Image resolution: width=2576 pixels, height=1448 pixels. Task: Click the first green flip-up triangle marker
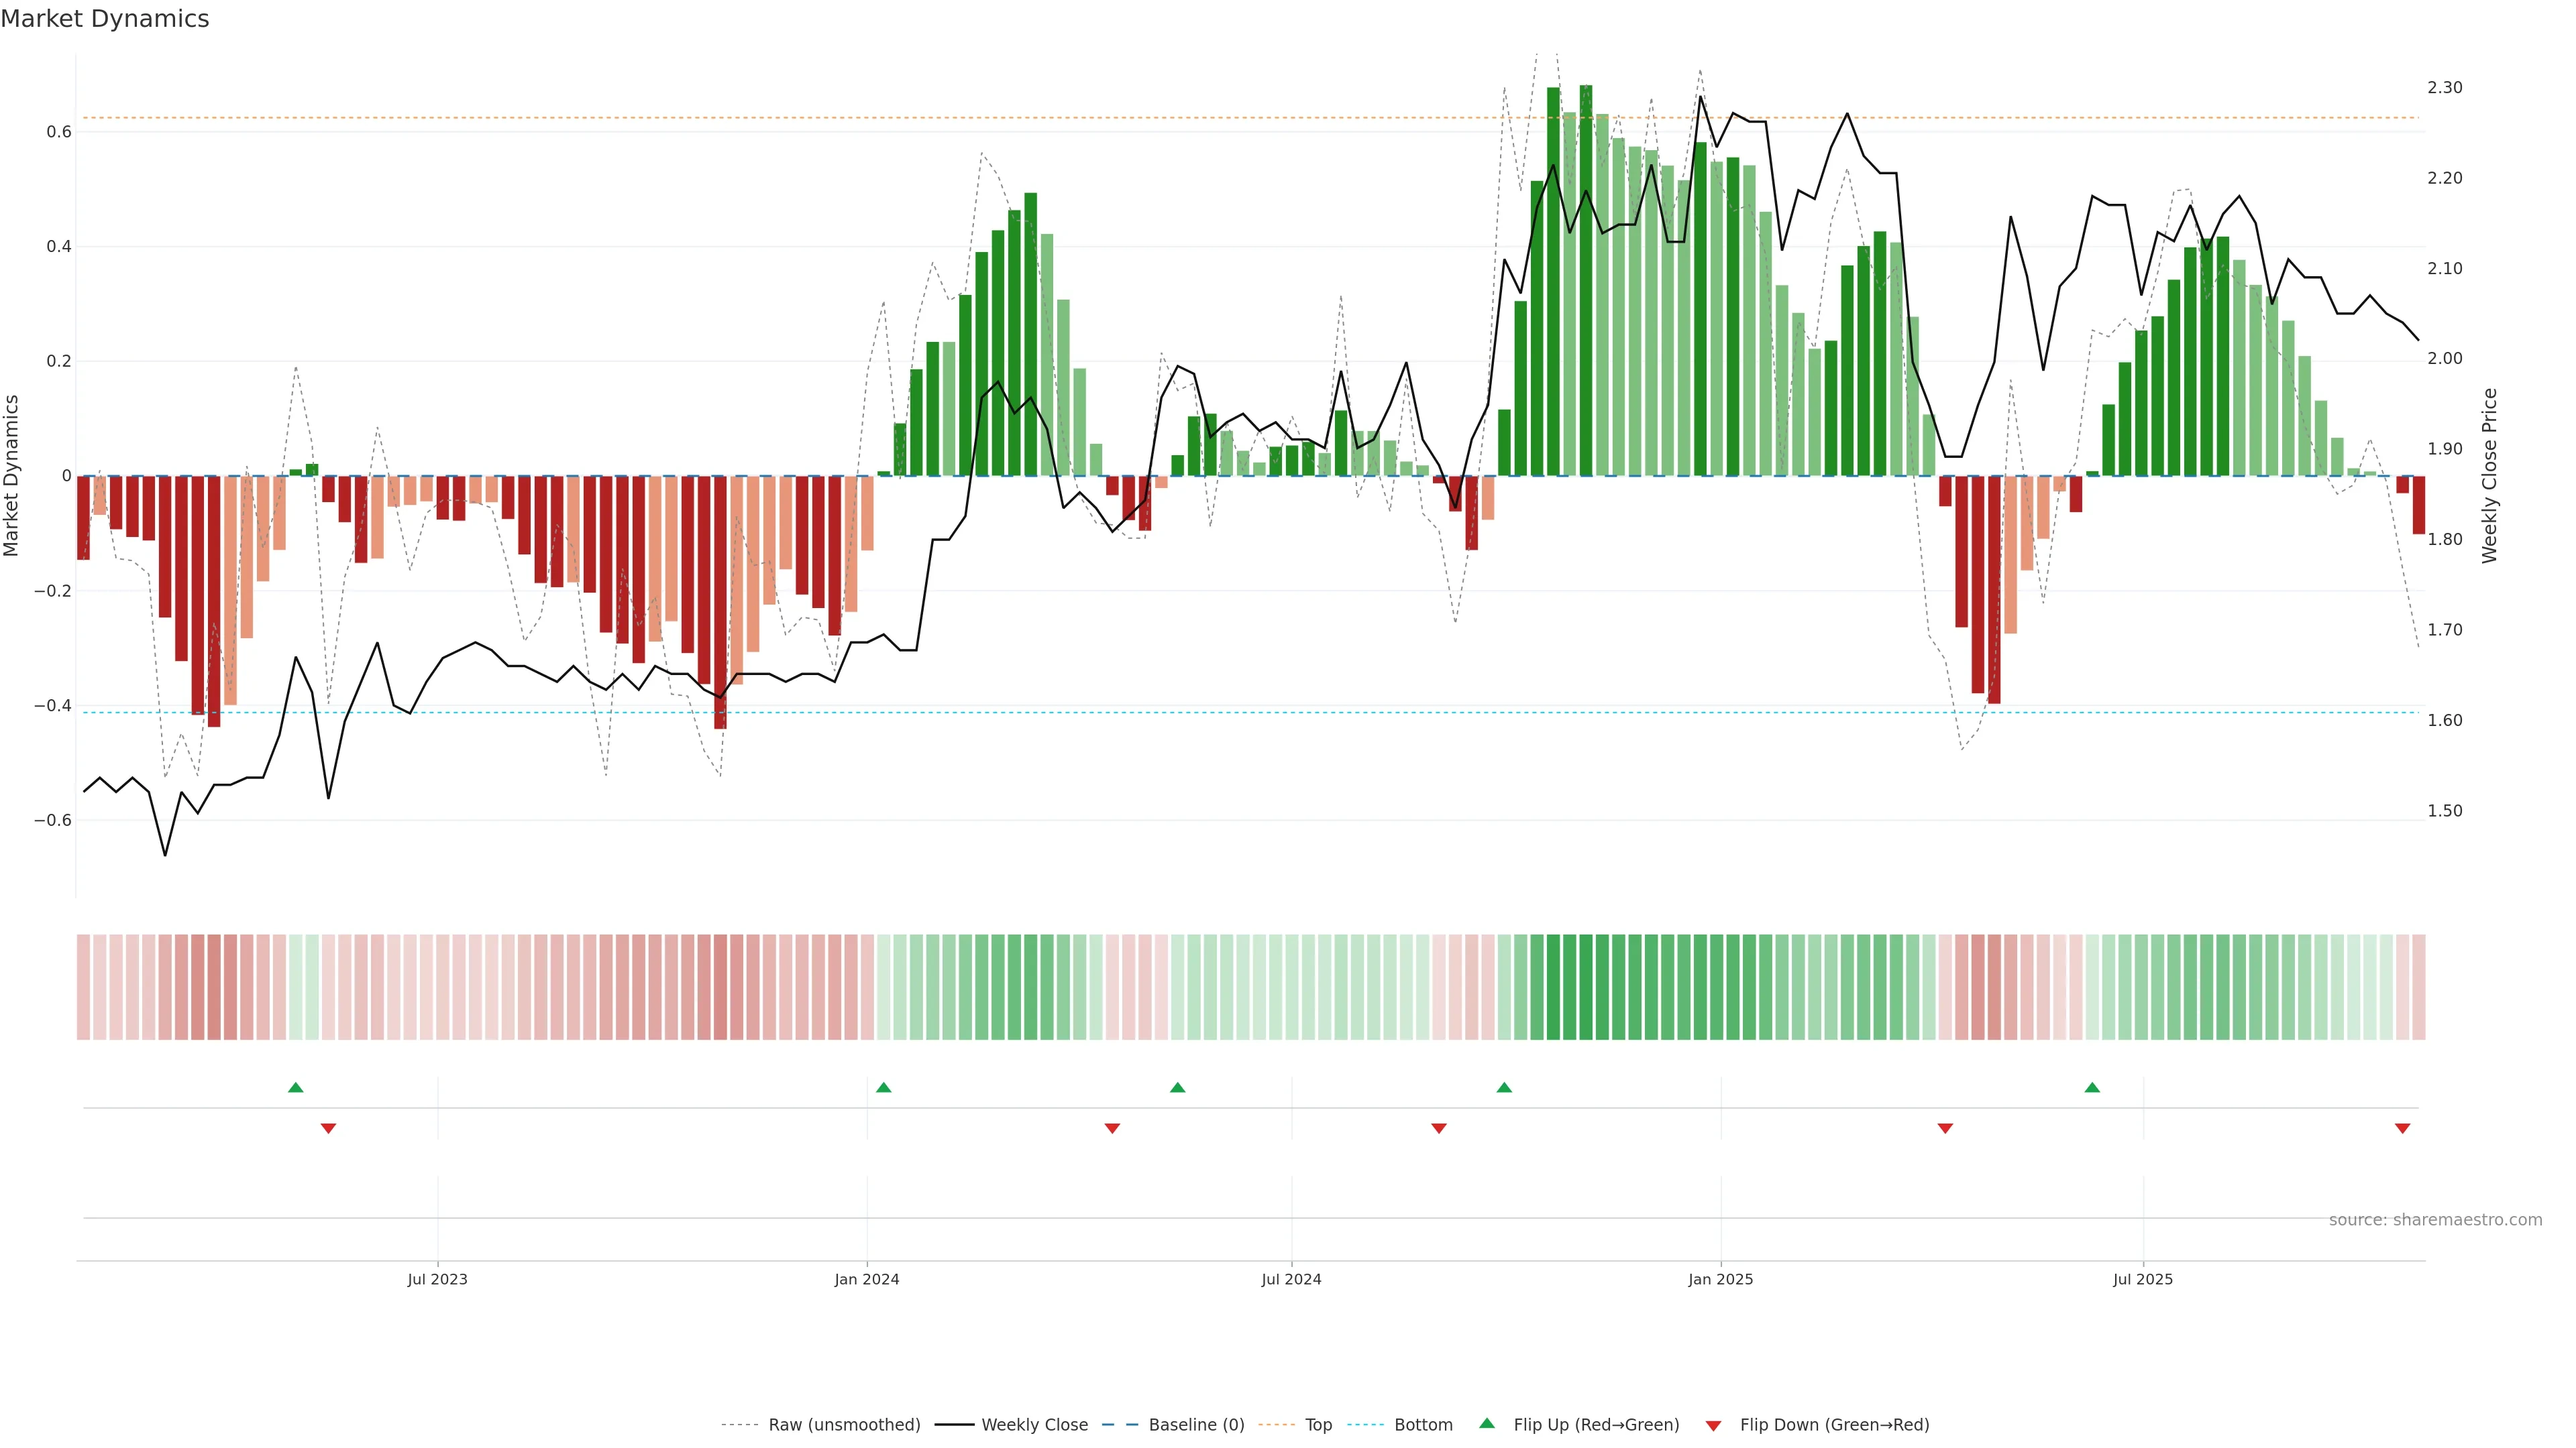(295, 1087)
